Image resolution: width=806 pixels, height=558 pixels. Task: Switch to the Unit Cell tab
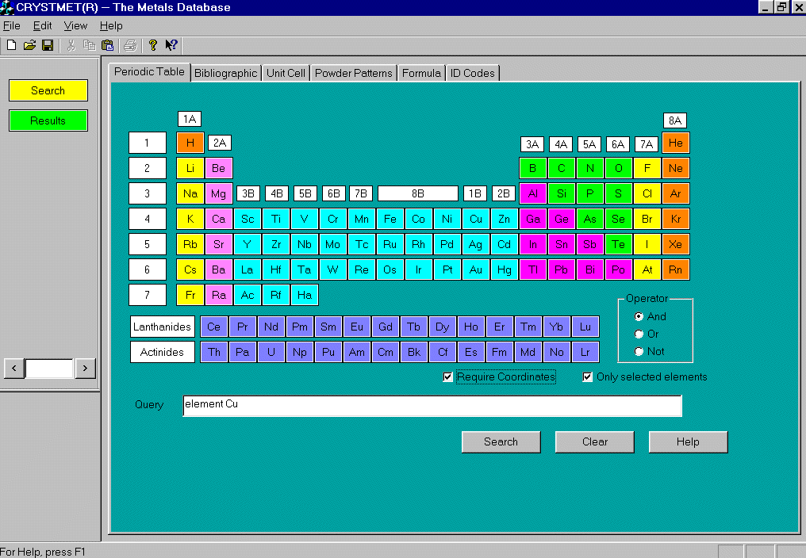click(x=286, y=73)
